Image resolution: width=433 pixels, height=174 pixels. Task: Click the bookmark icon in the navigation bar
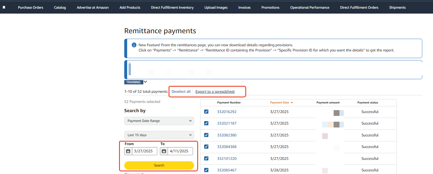pyautogui.click(x=4, y=8)
